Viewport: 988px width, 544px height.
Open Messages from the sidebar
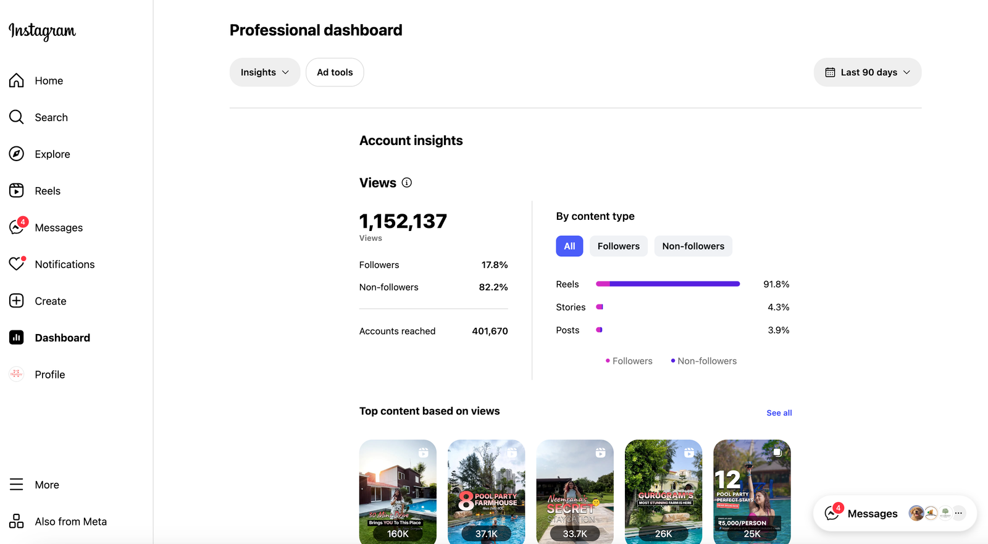coord(59,228)
